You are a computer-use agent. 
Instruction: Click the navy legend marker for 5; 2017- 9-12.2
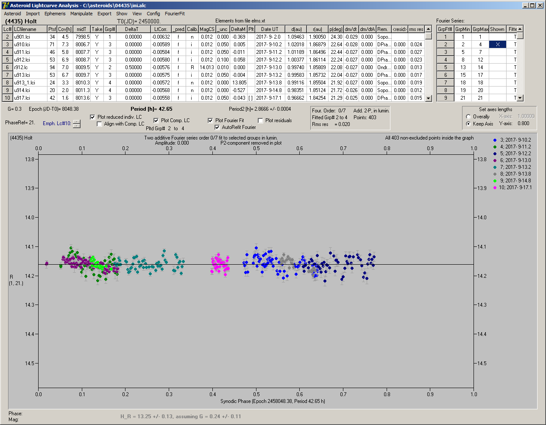pyautogui.click(x=495, y=154)
